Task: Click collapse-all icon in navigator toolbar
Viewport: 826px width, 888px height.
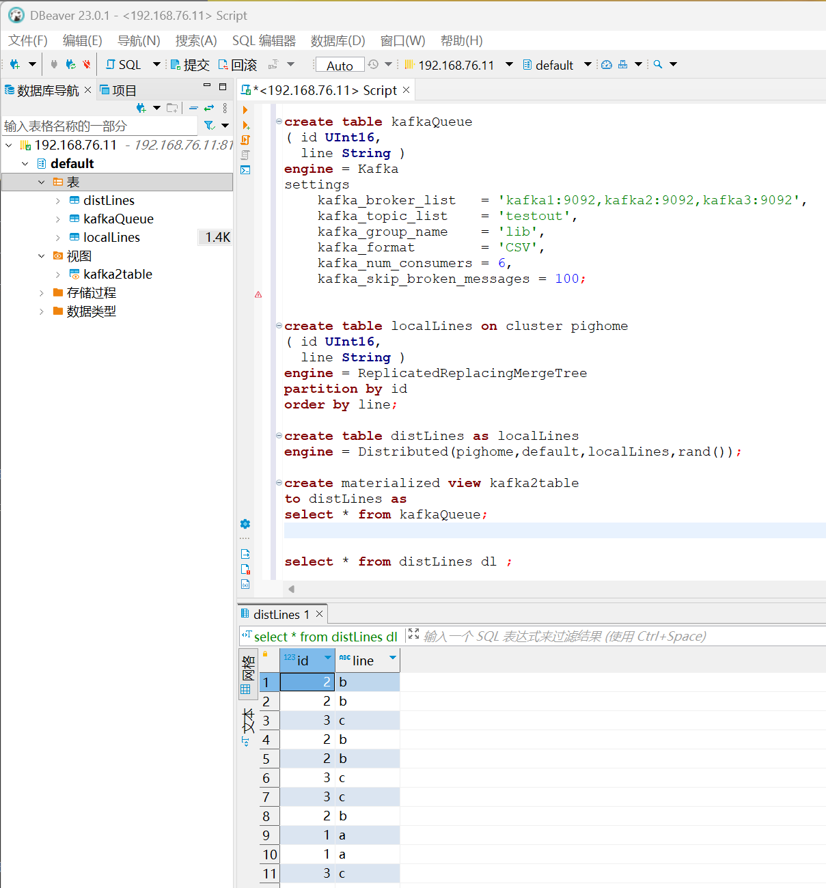Action: pyautogui.click(x=193, y=108)
